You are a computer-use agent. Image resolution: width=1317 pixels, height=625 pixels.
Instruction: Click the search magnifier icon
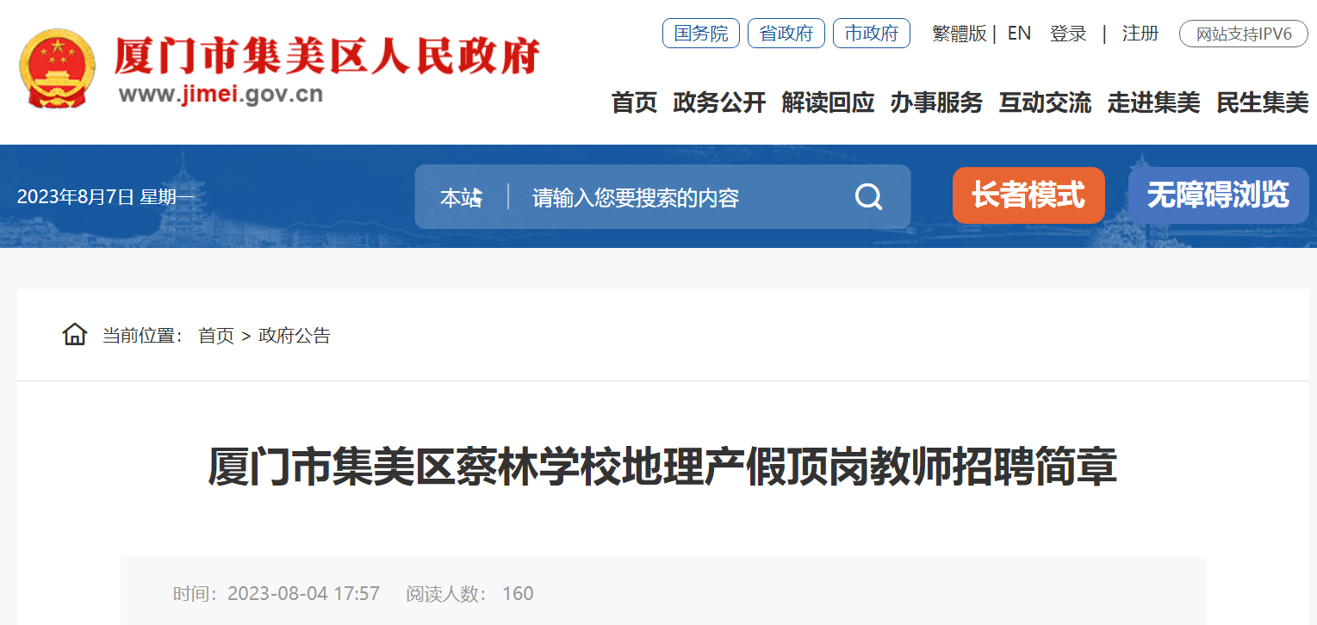868,197
